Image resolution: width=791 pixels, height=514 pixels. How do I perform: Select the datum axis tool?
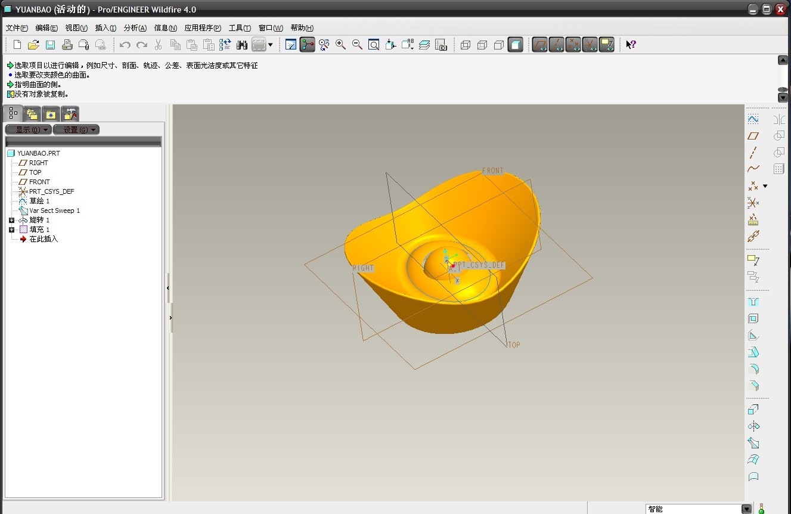753,153
